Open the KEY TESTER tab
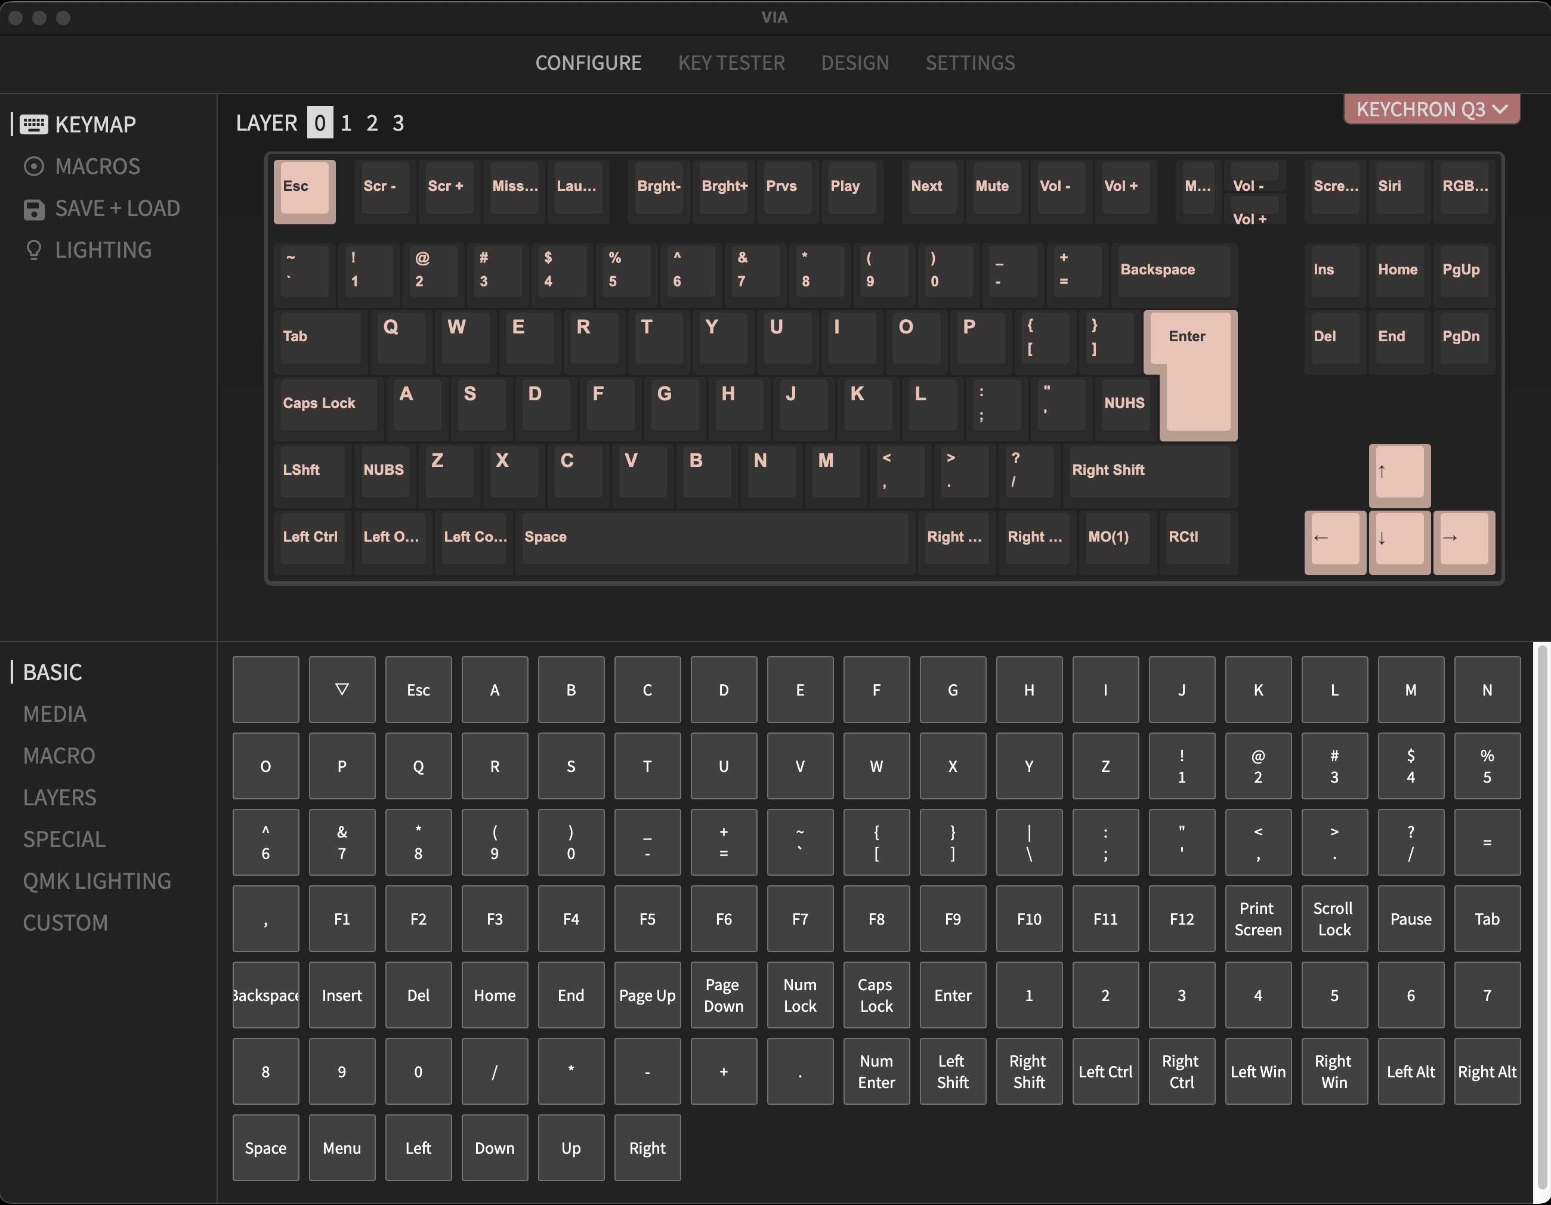 731,63
